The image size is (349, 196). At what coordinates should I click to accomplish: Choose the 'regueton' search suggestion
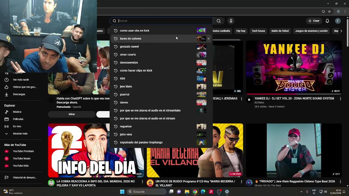[161, 126]
